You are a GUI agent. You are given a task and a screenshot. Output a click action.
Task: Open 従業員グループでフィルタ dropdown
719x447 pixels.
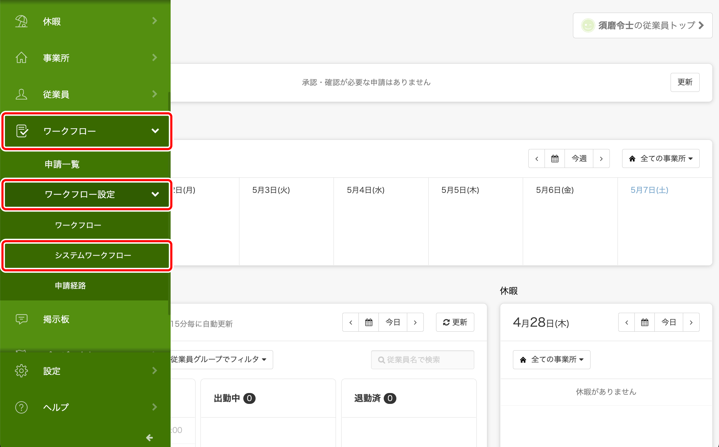[x=221, y=359]
